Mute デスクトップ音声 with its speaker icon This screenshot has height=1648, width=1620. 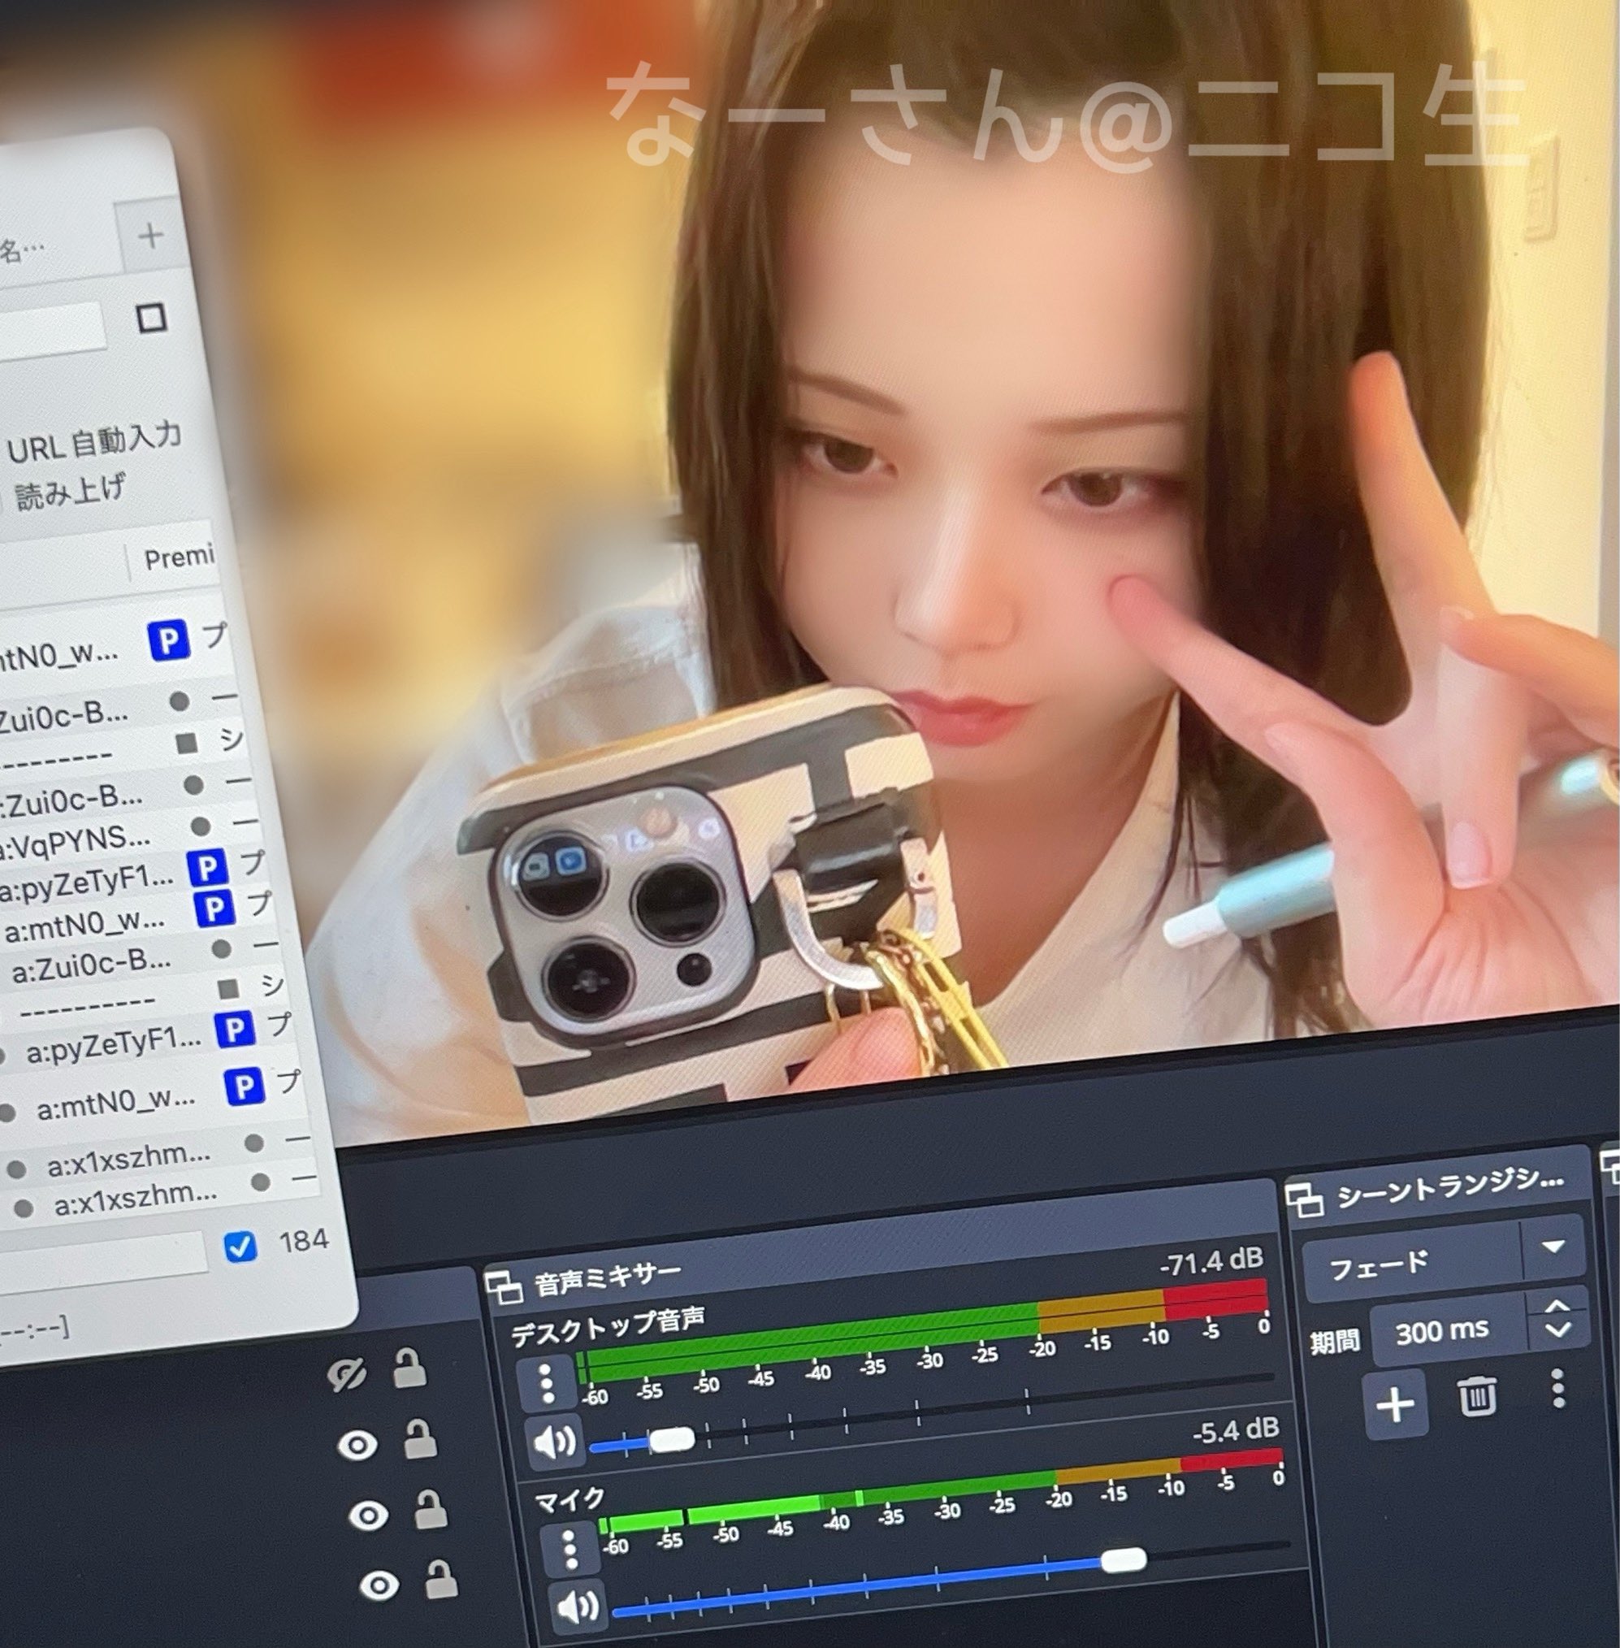click(554, 1444)
